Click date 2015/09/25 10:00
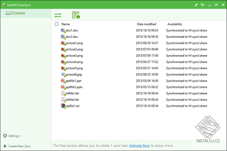The image size is (227, 151). [147, 75]
